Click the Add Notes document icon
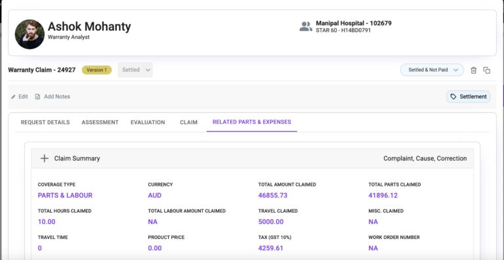 [37, 97]
